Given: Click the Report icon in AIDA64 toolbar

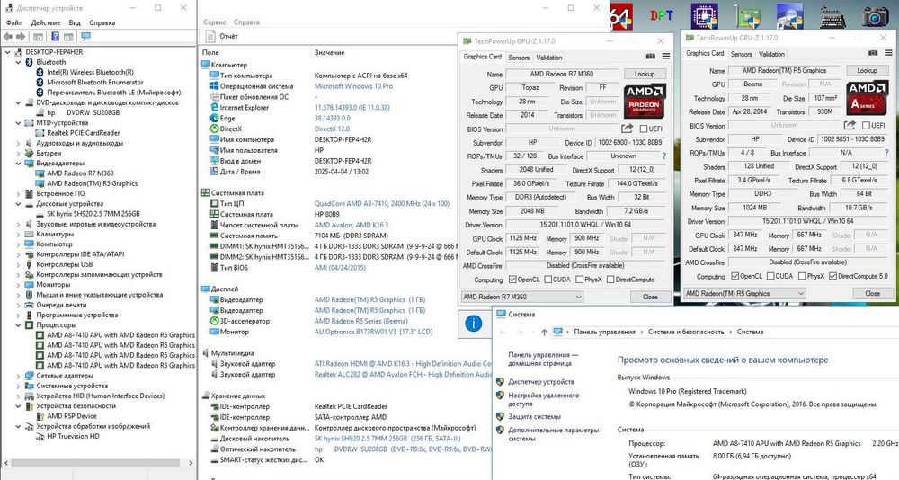Looking at the screenshot, I should 209,36.
